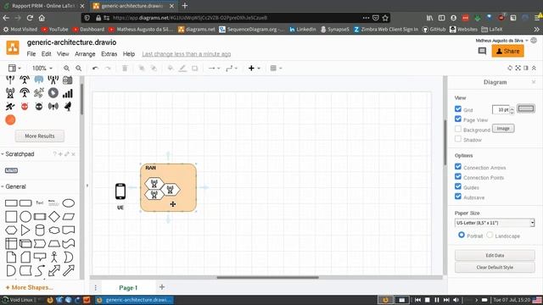The width and height of the screenshot is (543, 305).
Task: Pick the orange circle shape in results
Action: click(x=10, y=120)
